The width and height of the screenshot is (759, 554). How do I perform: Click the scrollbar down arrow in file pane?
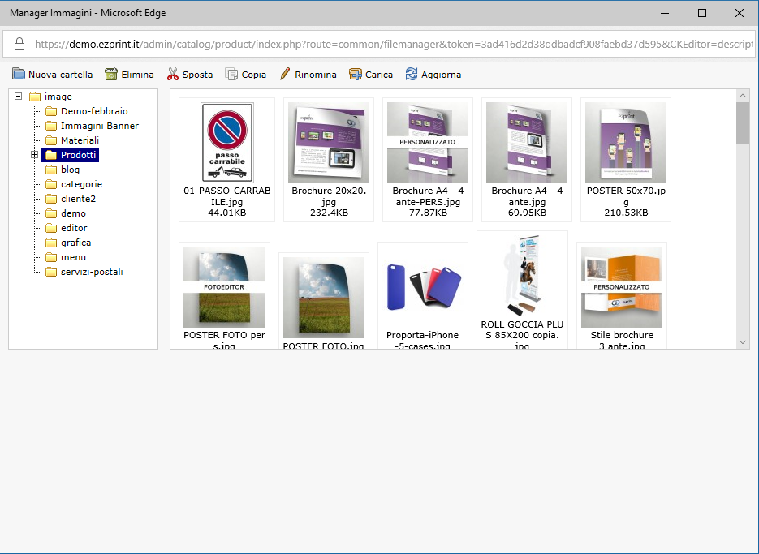743,342
